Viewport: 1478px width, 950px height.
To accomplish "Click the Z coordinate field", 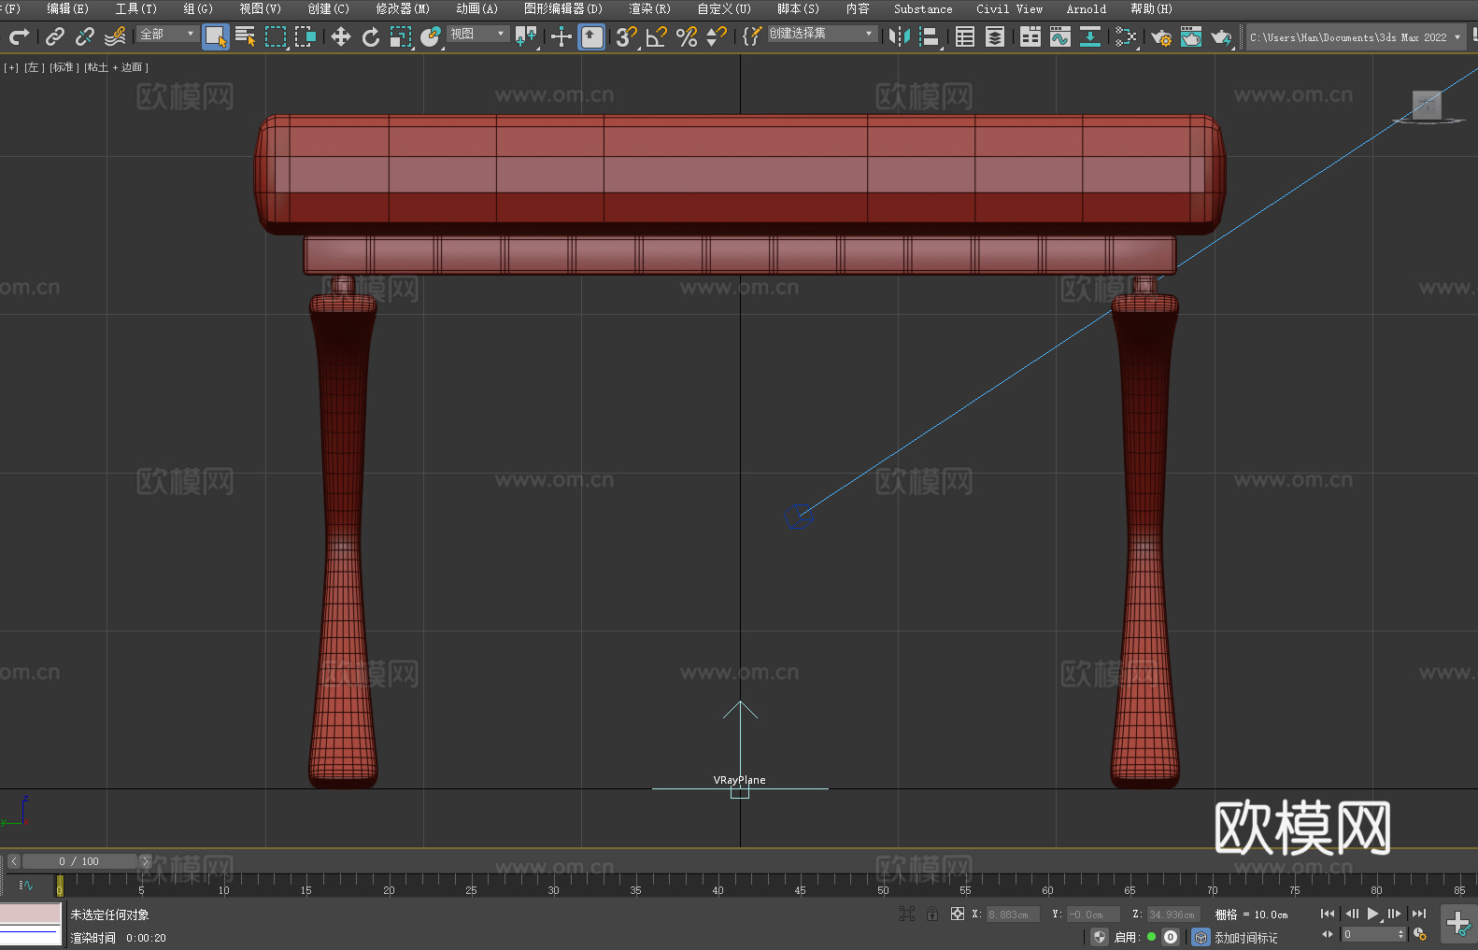I will (1173, 915).
